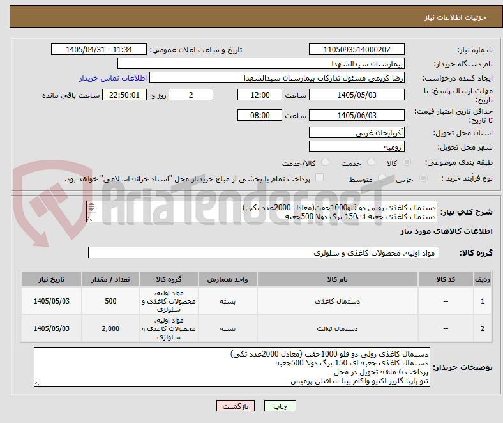Click the گروه کالا column header in table
503x423 pixels.
(169, 279)
